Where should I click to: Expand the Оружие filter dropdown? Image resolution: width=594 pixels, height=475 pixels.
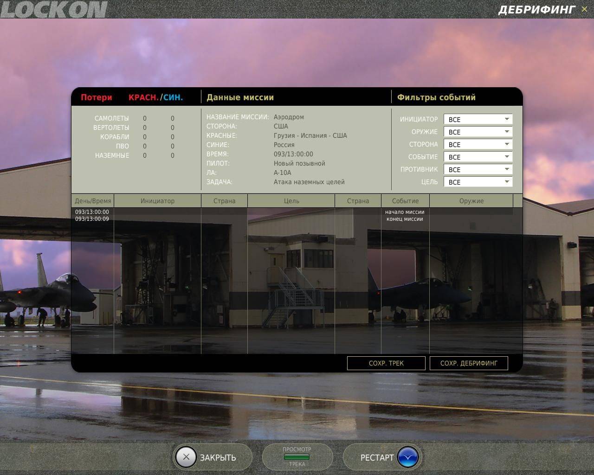click(x=478, y=132)
